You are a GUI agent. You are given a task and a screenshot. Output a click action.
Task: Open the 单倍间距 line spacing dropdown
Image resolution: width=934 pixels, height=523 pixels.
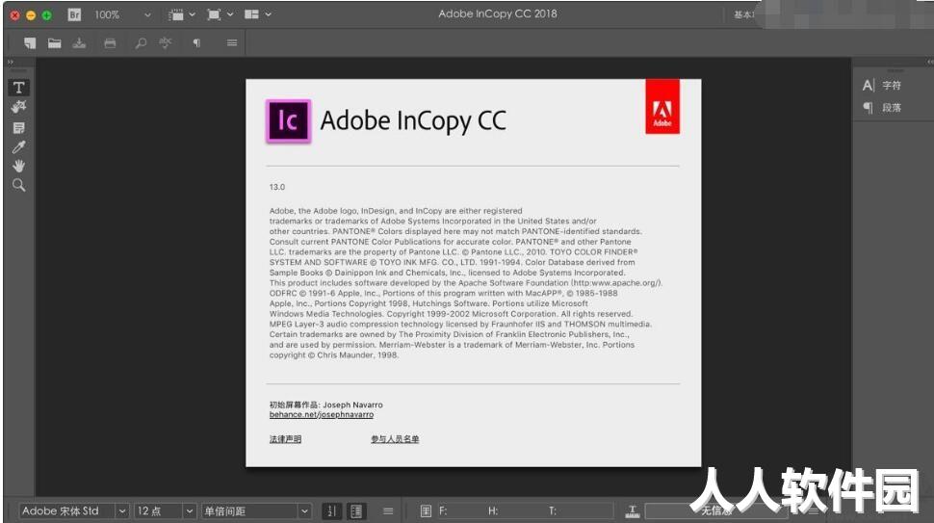[x=304, y=511]
